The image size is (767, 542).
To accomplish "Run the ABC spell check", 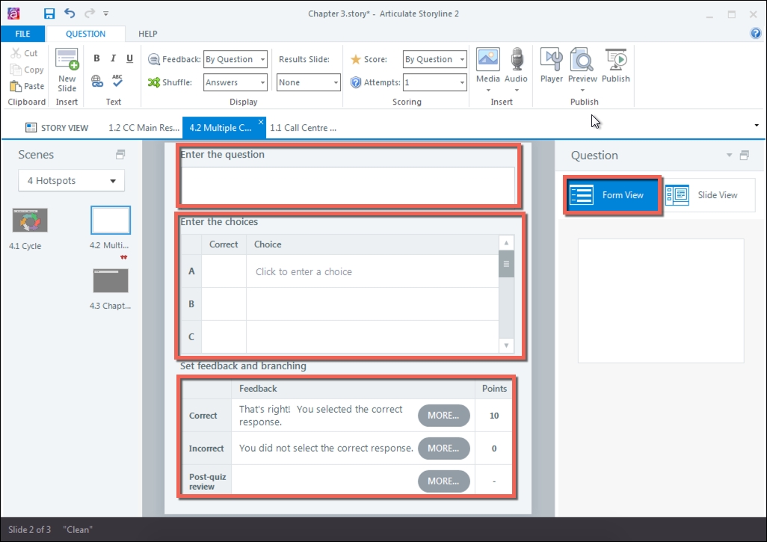I will click(117, 81).
